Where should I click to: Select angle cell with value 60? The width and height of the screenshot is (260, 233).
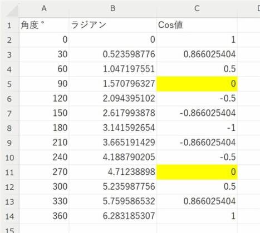[x=44, y=69]
